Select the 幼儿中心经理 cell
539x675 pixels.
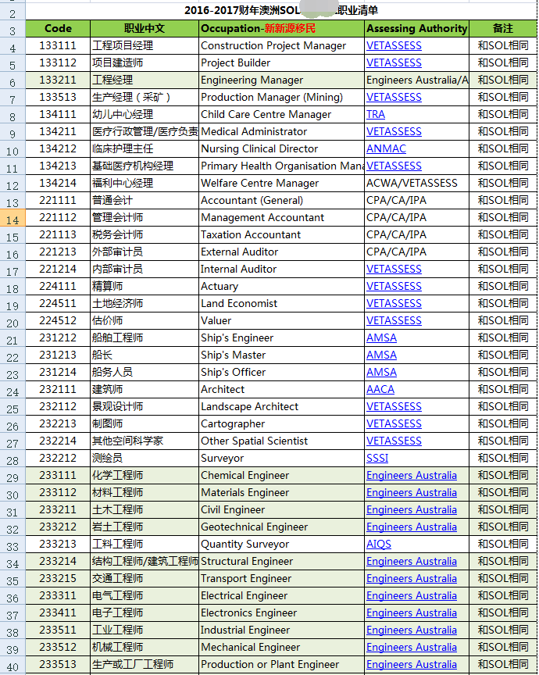[x=145, y=115]
